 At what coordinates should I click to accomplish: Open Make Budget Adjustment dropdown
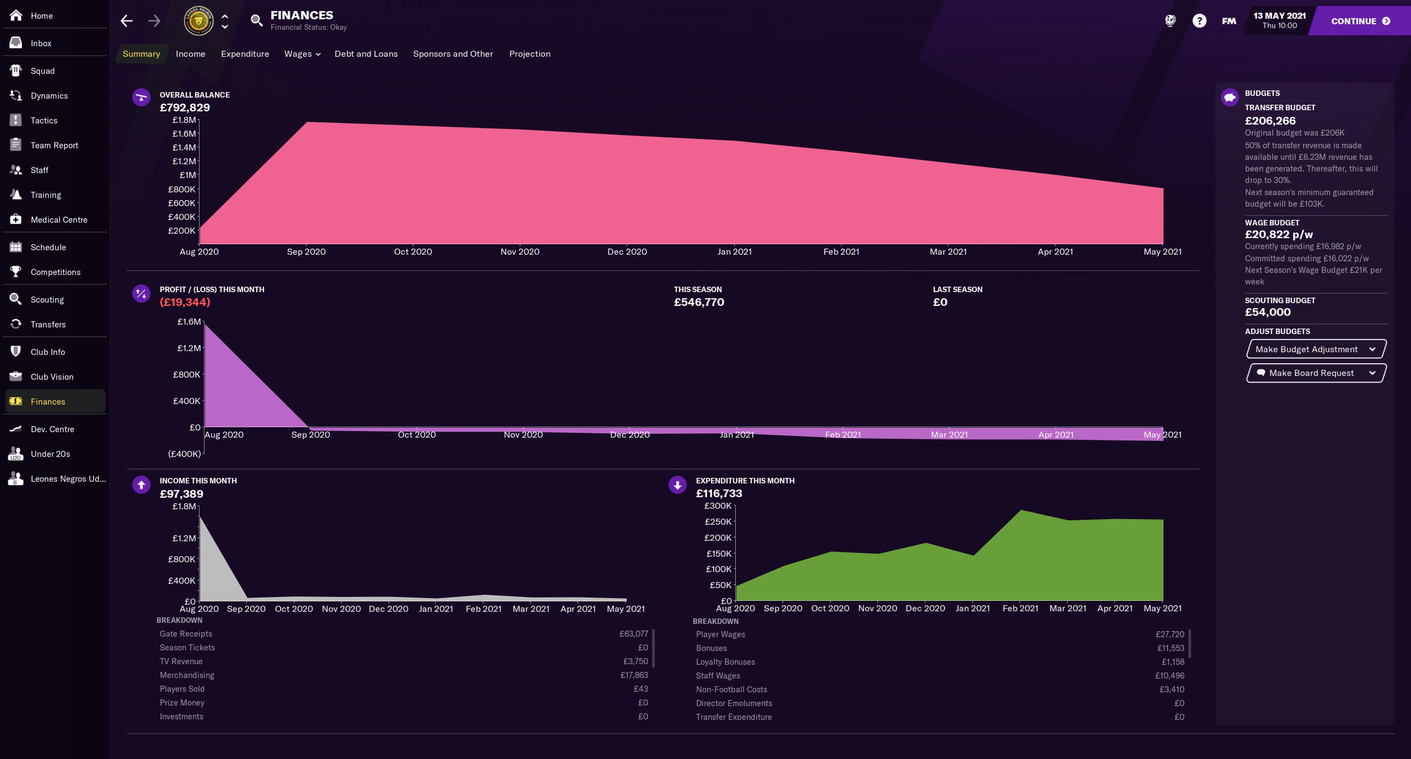[x=1315, y=349]
